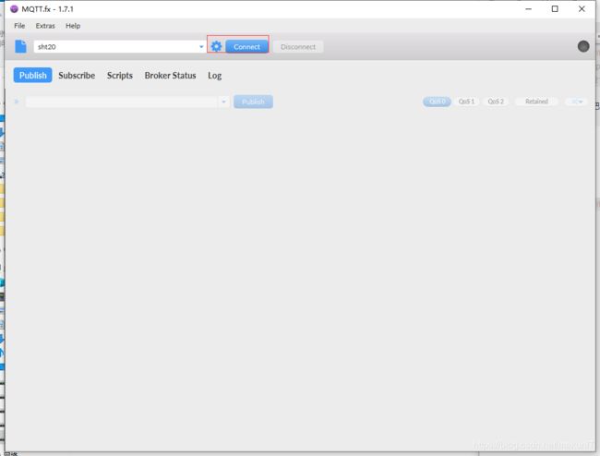Image resolution: width=600 pixels, height=456 pixels.
Task: Select QoS 0 option
Action: point(437,102)
